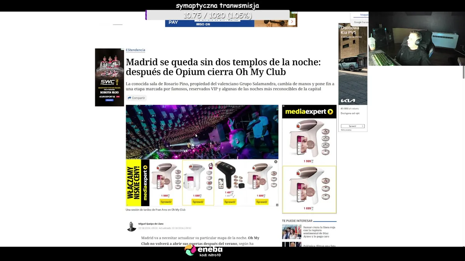Open author page Miguel Queipo de Llano

click(151, 224)
